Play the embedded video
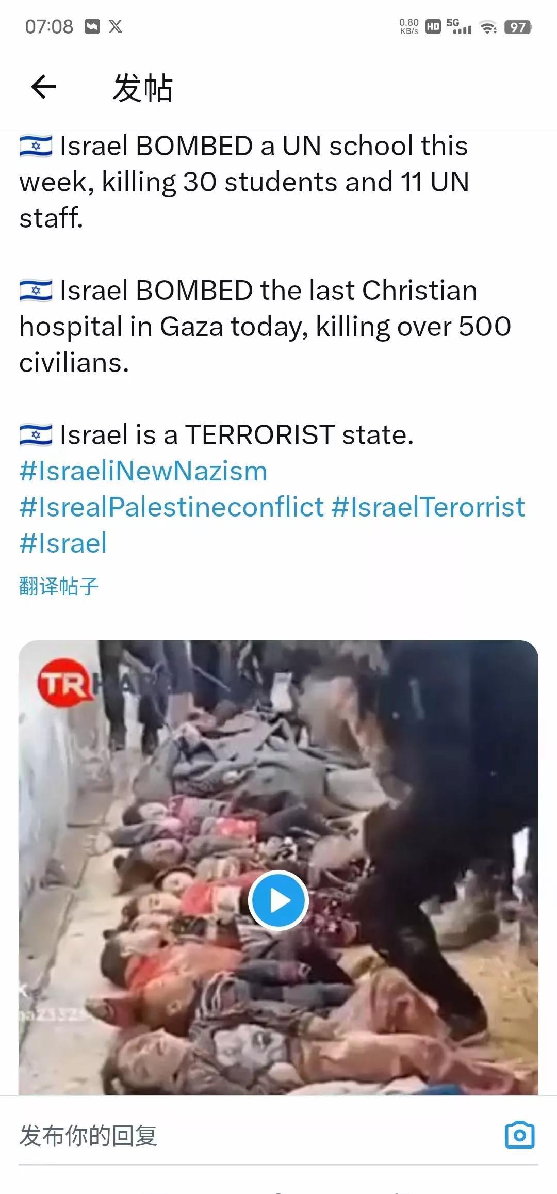557x1194 pixels. click(x=278, y=900)
